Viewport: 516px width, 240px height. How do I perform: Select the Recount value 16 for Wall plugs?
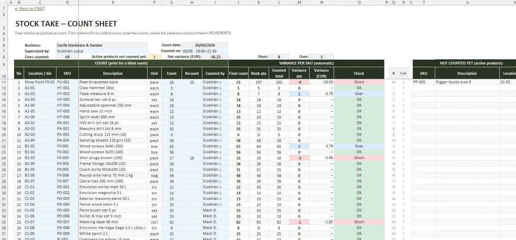coord(192,158)
